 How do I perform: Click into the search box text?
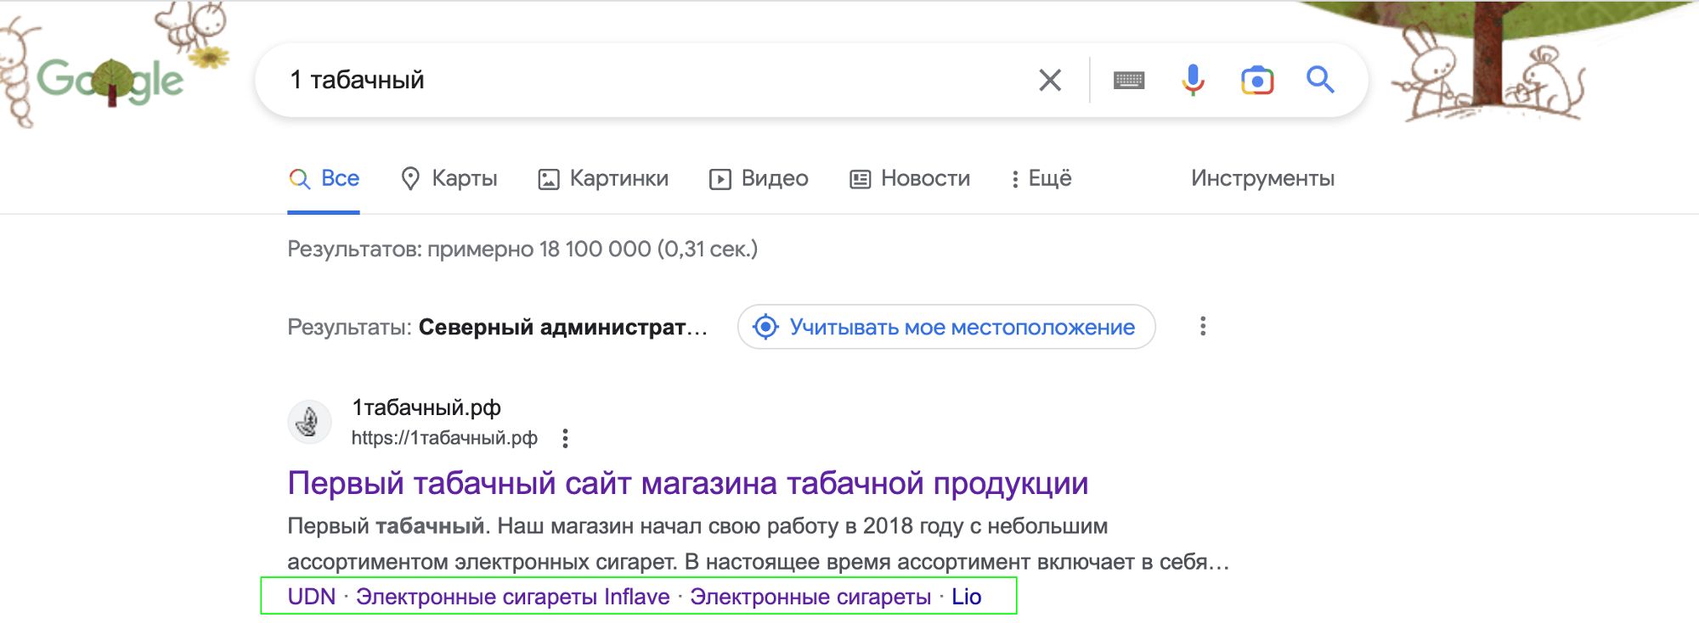pyautogui.click(x=357, y=80)
